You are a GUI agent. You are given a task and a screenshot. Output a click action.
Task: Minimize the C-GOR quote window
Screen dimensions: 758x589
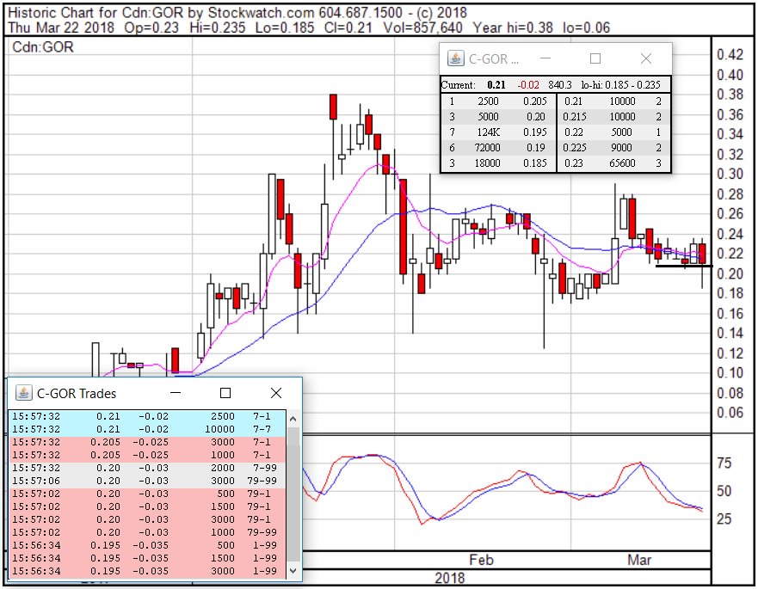coord(545,58)
